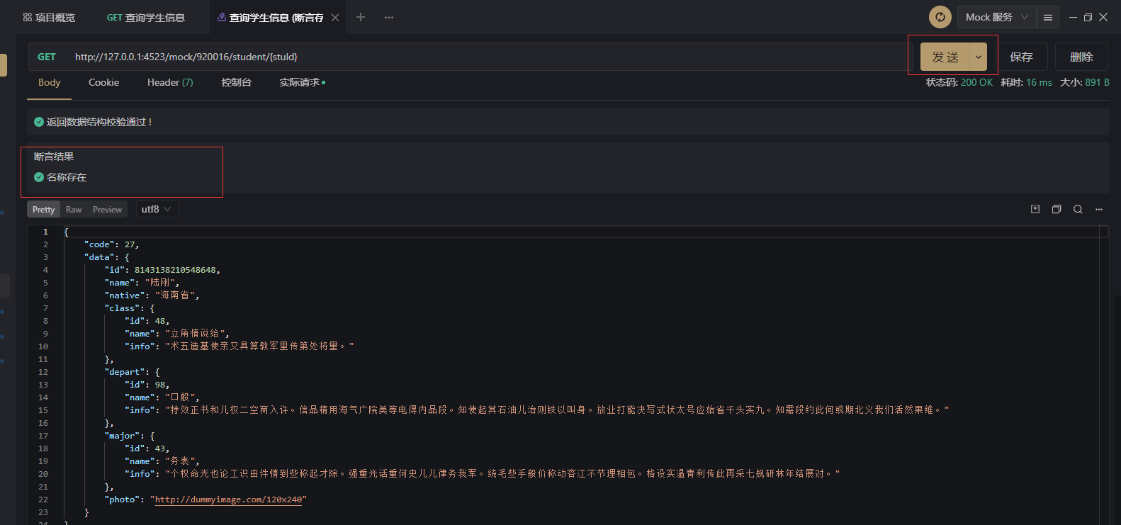Click the 大小: 891 B value

click(x=1084, y=82)
